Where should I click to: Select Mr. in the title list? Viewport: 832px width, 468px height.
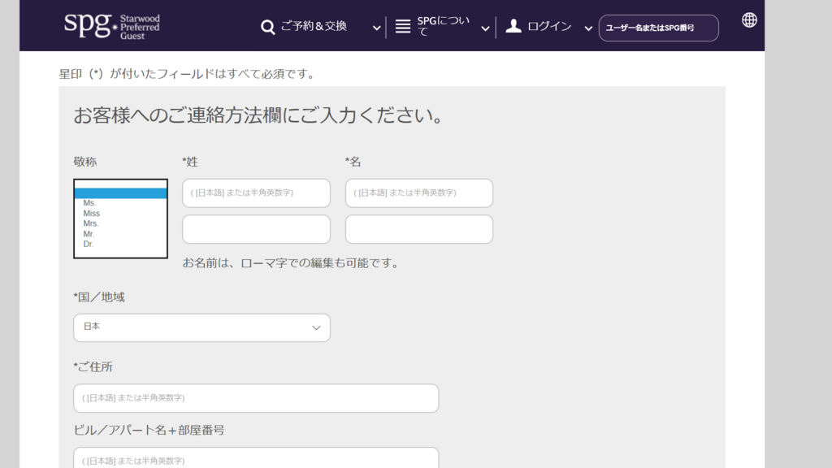pos(120,234)
